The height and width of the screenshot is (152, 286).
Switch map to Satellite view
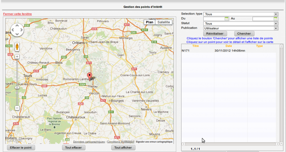tap(164, 22)
